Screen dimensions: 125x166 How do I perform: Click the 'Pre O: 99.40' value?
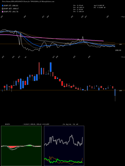(x=78, y=5)
